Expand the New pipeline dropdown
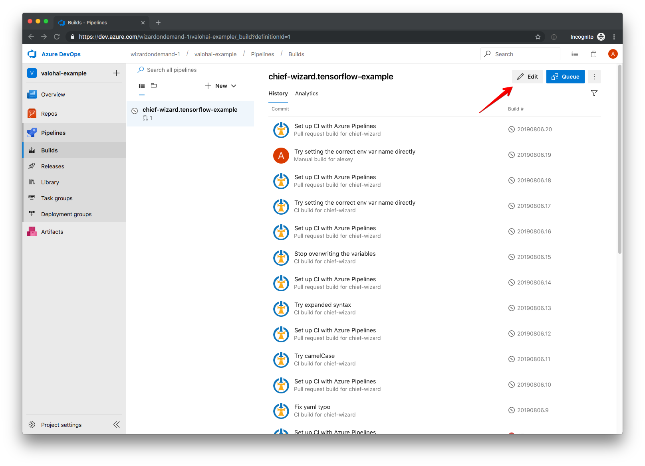This screenshot has width=645, height=466. pyautogui.click(x=220, y=86)
